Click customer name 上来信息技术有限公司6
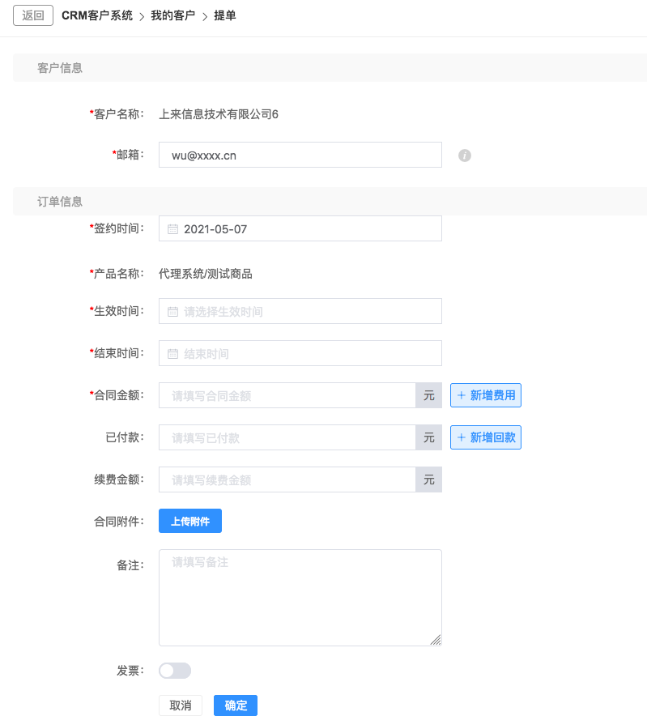The width and height of the screenshot is (647, 716). (219, 114)
